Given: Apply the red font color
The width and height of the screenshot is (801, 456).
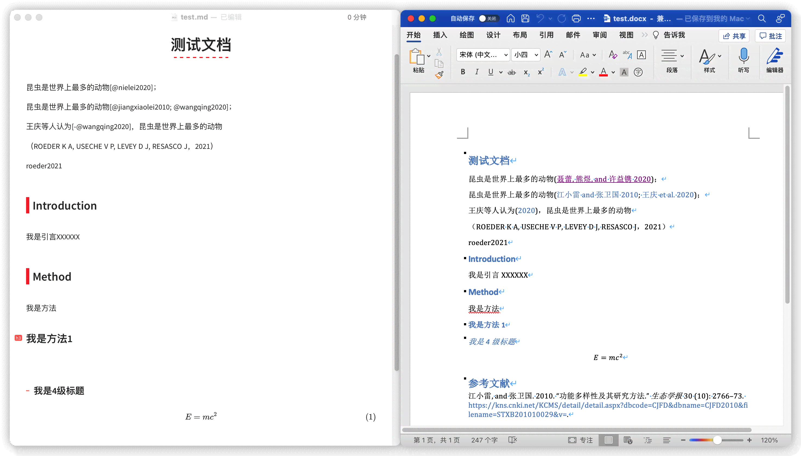Looking at the screenshot, I should click(603, 72).
